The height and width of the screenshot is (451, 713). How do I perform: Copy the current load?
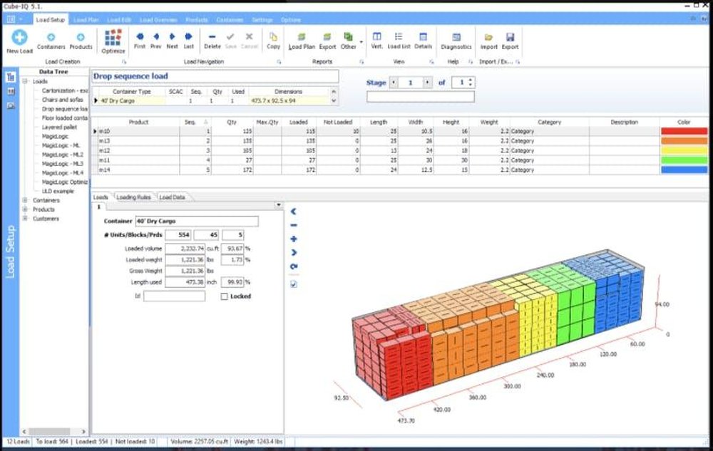coord(273,40)
